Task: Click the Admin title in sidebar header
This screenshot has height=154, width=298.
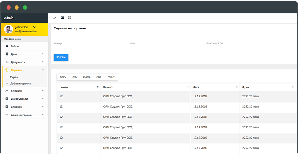Action: click(8, 18)
